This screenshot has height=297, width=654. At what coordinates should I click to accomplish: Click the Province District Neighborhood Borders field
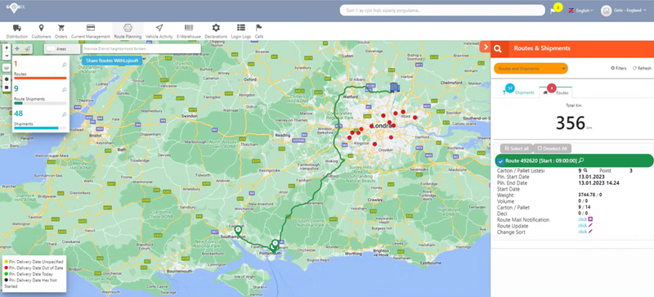(x=141, y=49)
